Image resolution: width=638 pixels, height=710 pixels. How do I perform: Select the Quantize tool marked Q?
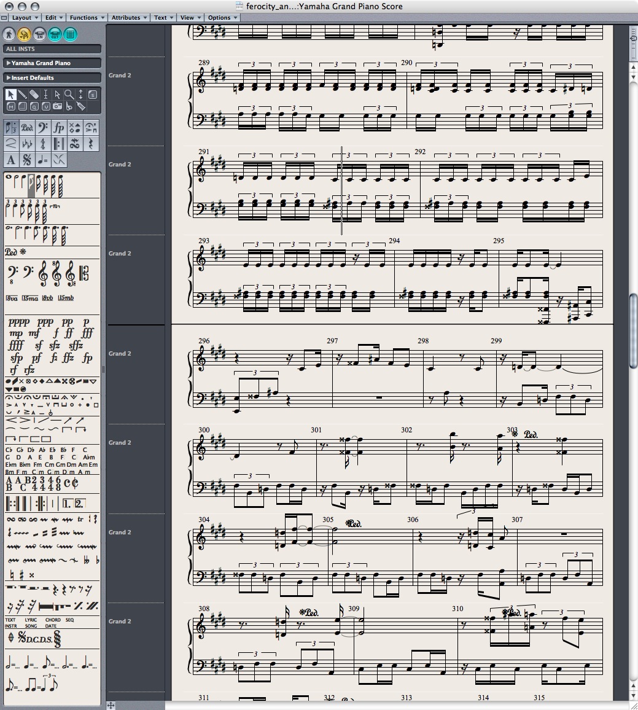(34, 106)
